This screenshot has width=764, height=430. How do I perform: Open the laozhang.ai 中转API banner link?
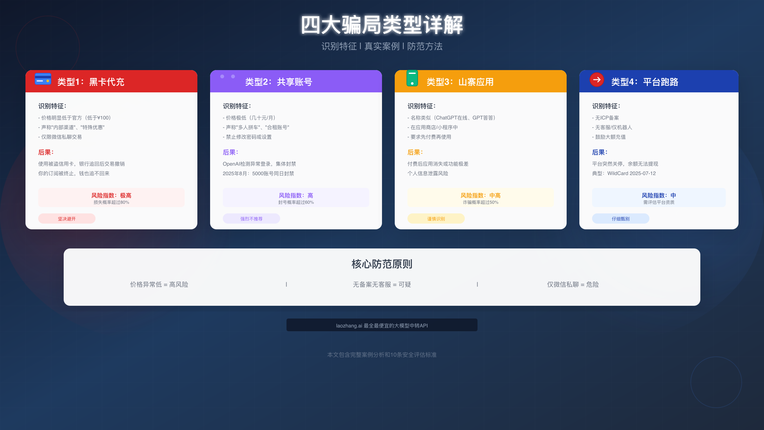click(x=382, y=325)
